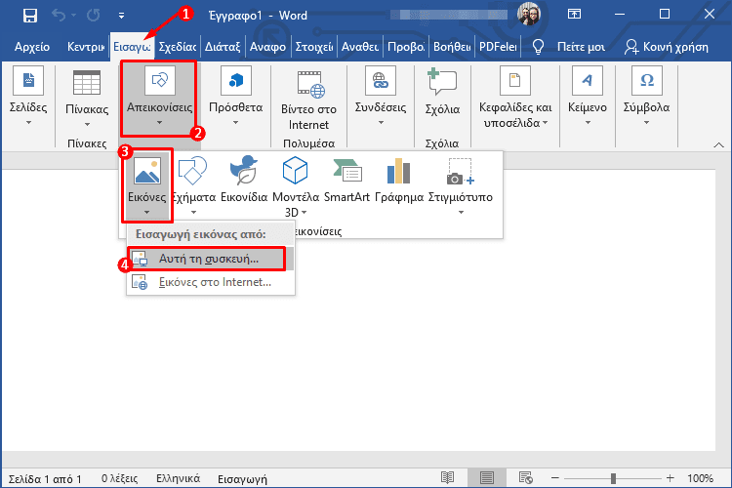
Task: Open the PDFelement tab
Action: (498, 47)
